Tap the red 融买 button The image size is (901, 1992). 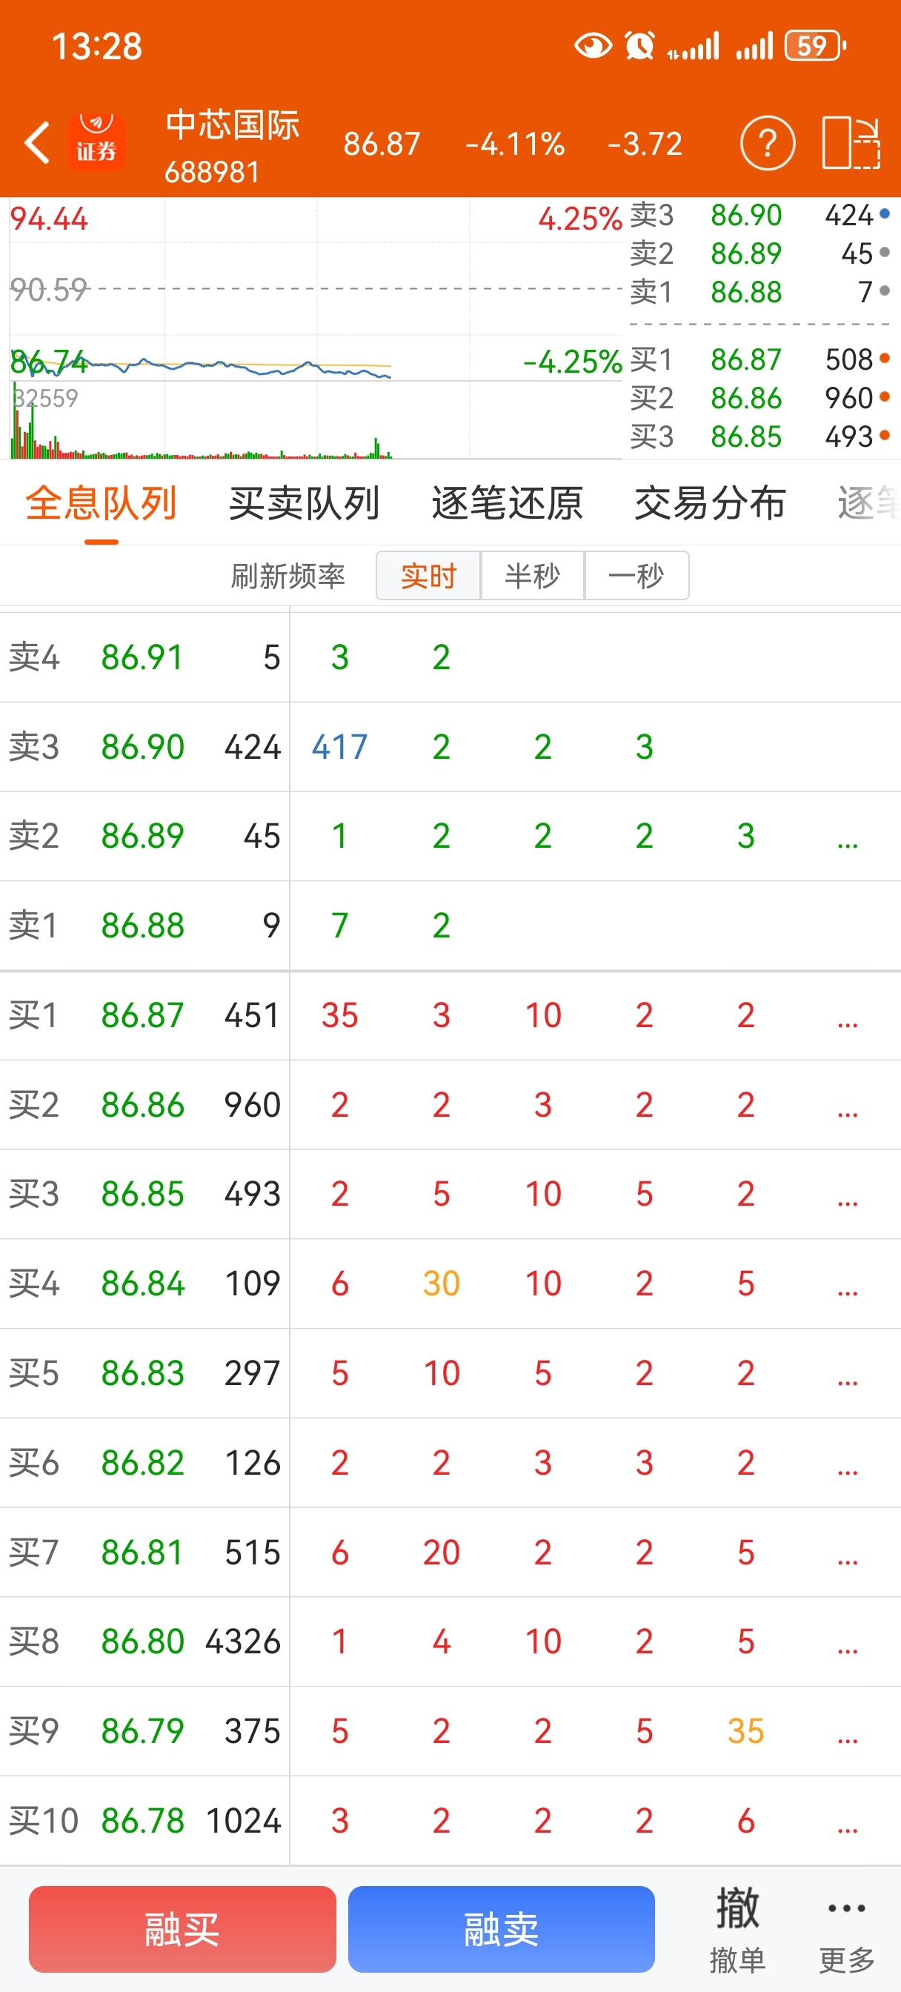coord(182,1928)
